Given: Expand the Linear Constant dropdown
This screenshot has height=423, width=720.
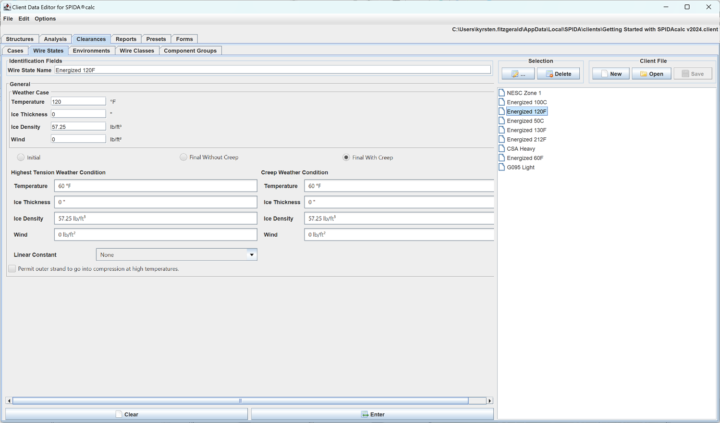Looking at the screenshot, I should [251, 255].
